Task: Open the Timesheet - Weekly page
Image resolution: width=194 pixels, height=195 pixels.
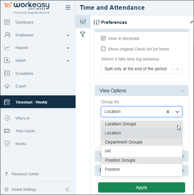Action: click(38, 102)
